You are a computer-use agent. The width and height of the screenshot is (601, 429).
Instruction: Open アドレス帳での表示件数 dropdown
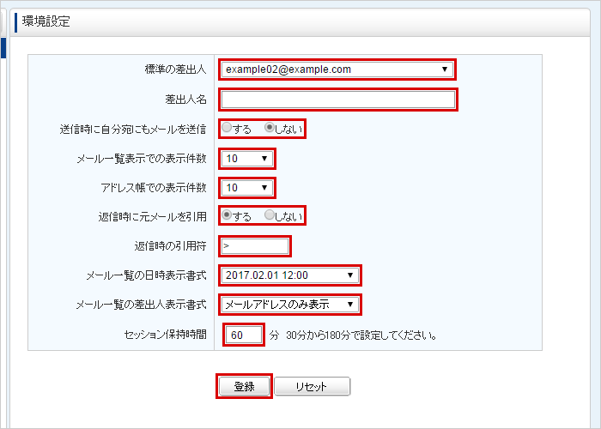pos(247,188)
